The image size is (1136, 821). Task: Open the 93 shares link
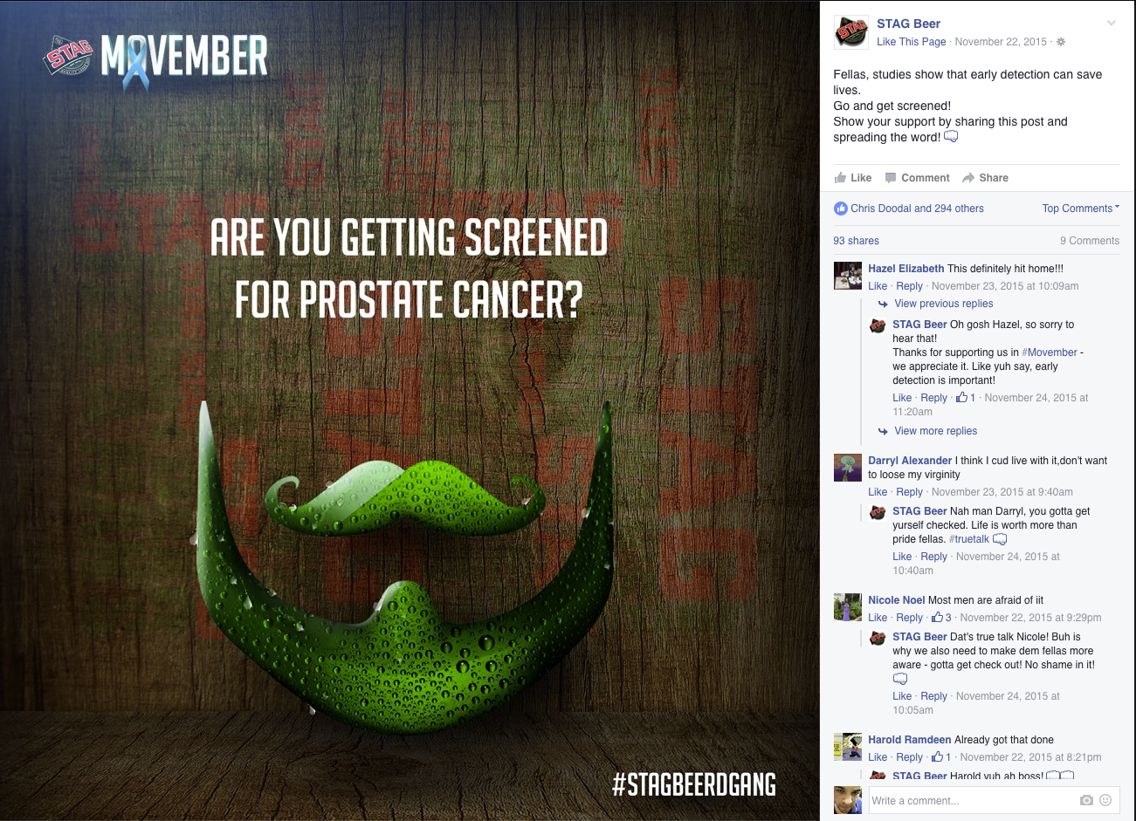tap(856, 241)
